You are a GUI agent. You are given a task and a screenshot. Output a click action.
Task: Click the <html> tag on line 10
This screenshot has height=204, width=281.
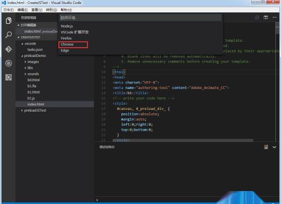[x=119, y=72]
